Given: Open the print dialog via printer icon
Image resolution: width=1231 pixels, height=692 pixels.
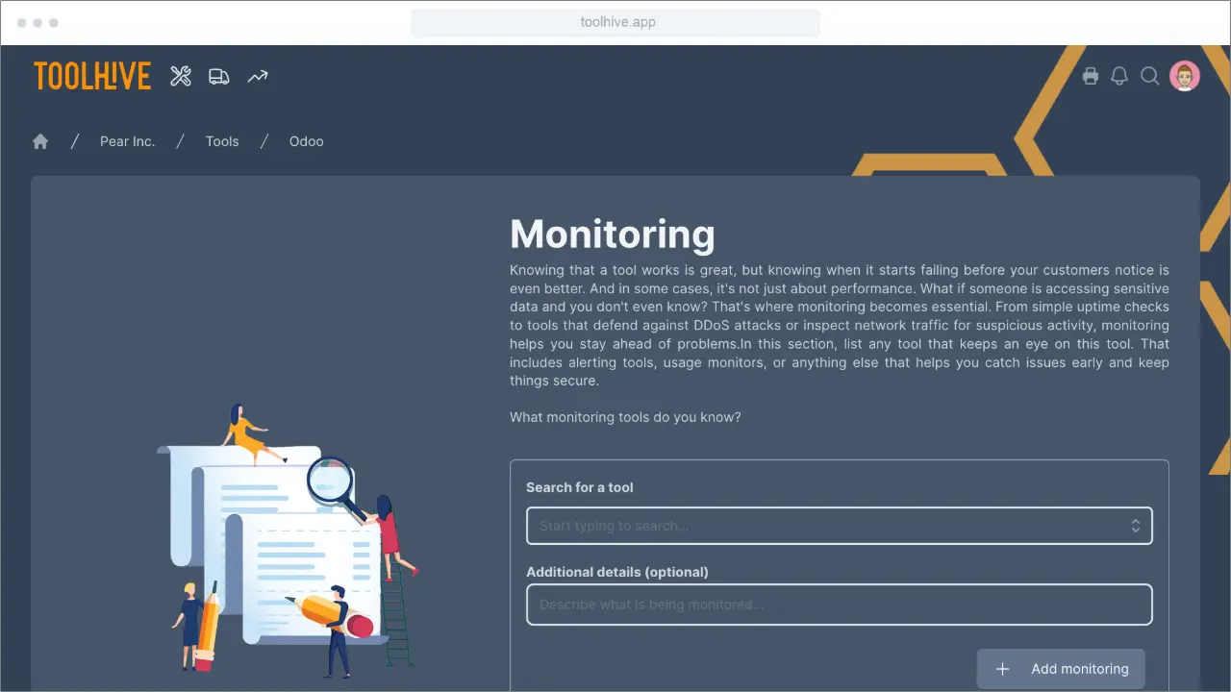Looking at the screenshot, I should coord(1091,75).
